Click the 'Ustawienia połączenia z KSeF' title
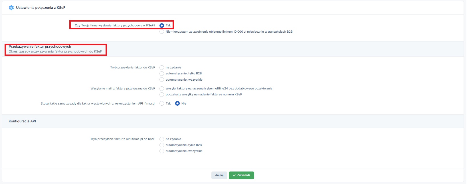 click(41, 8)
